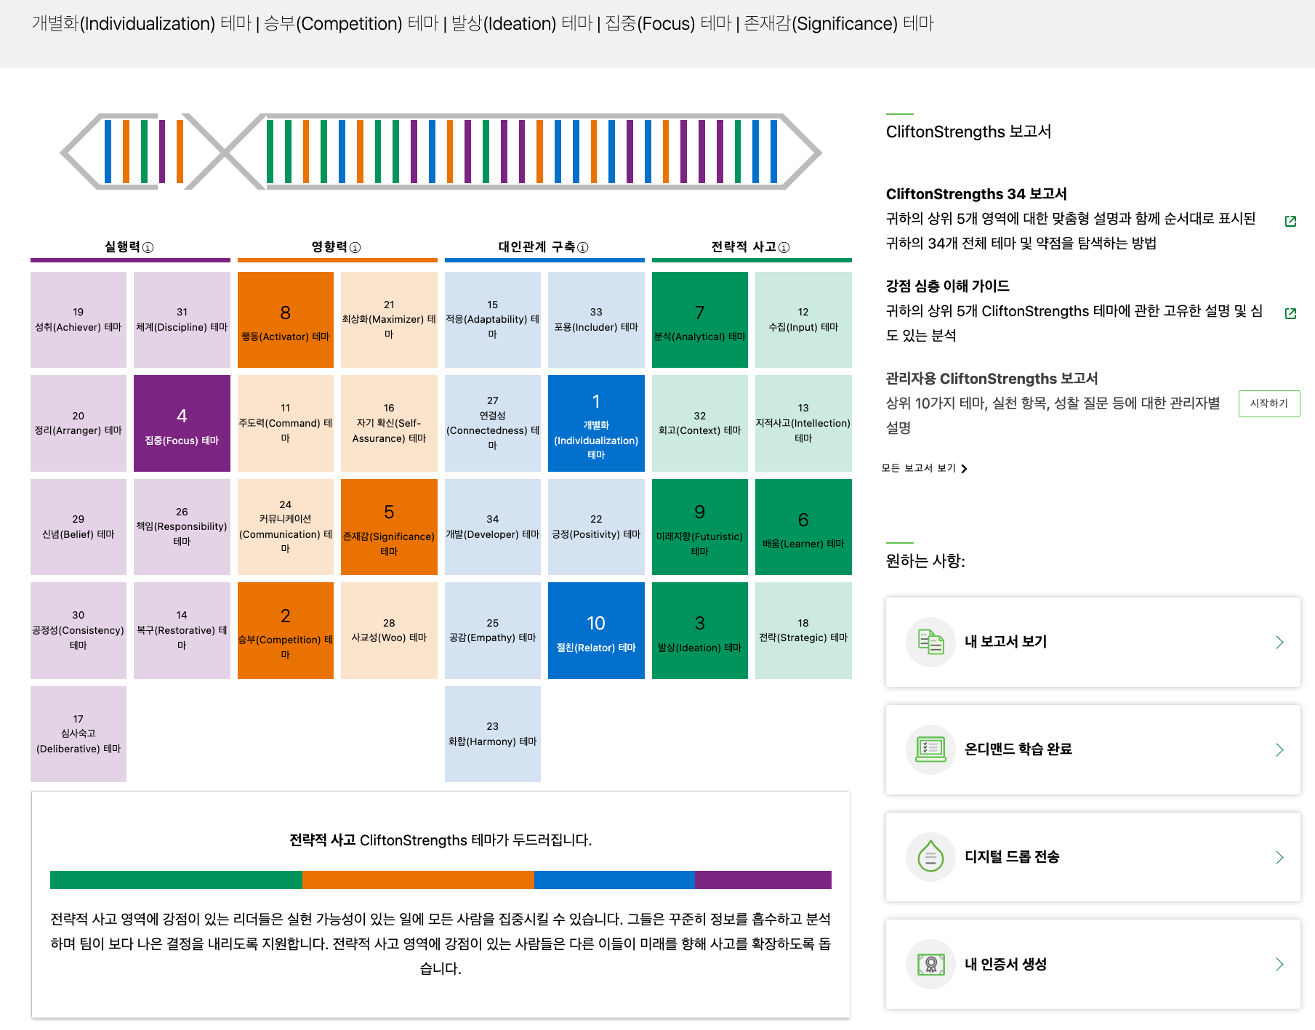The width and height of the screenshot is (1315, 1030).
Task: Click the 12 수집(Input) tile
Action: tap(803, 320)
